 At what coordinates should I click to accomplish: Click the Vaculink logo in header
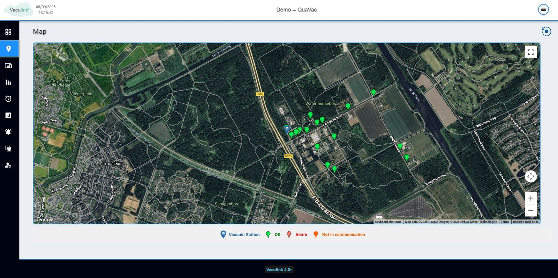click(x=19, y=10)
